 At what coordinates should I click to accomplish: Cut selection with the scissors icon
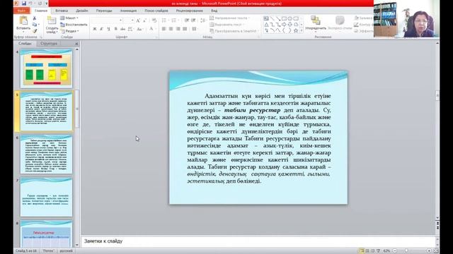[35, 18]
